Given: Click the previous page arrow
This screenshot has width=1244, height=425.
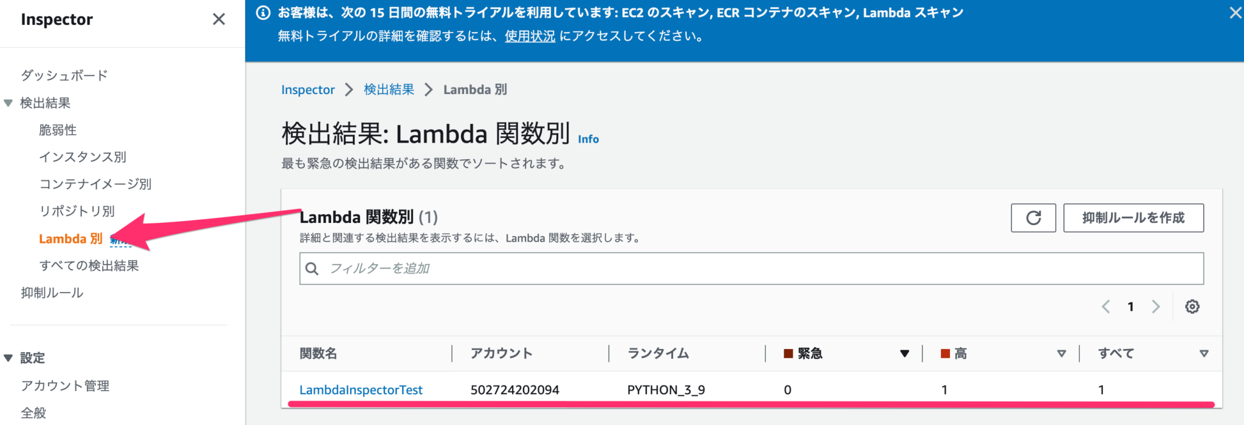Looking at the screenshot, I should pyautogui.click(x=1105, y=307).
